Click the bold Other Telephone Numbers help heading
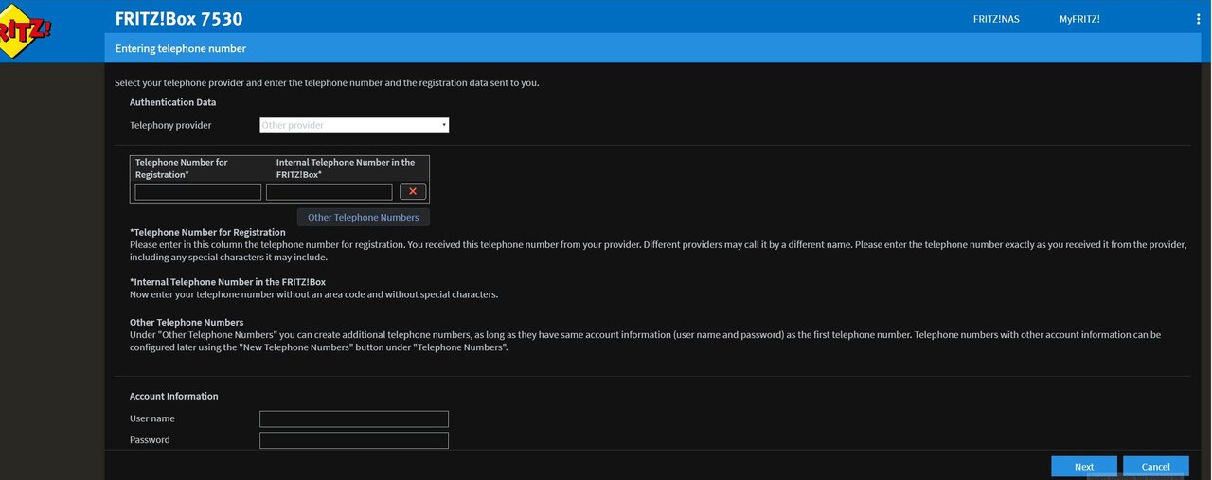Viewport: 1212px width, 480px height. 187,323
